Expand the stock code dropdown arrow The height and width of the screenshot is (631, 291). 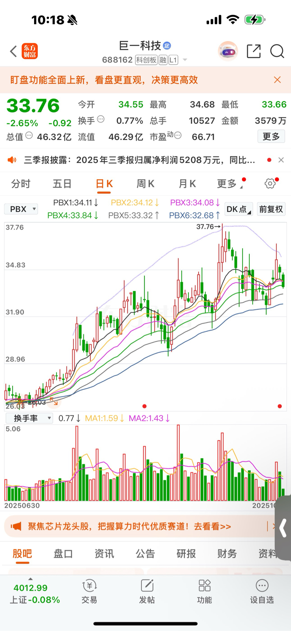185,60
